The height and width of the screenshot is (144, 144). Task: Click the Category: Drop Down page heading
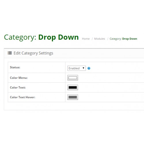point(41,37)
